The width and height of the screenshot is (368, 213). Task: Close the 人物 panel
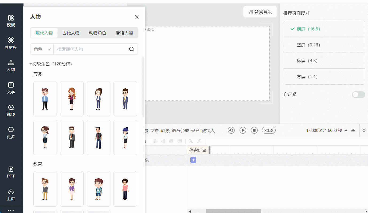pyautogui.click(x=137, y=17)
